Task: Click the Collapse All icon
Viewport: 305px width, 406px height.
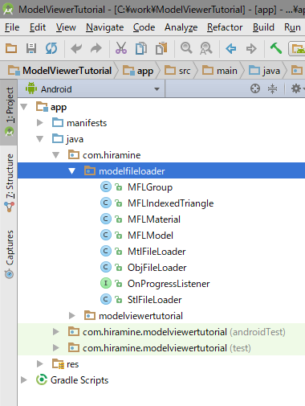Action: pyautogui.click(x=272, y=88)
